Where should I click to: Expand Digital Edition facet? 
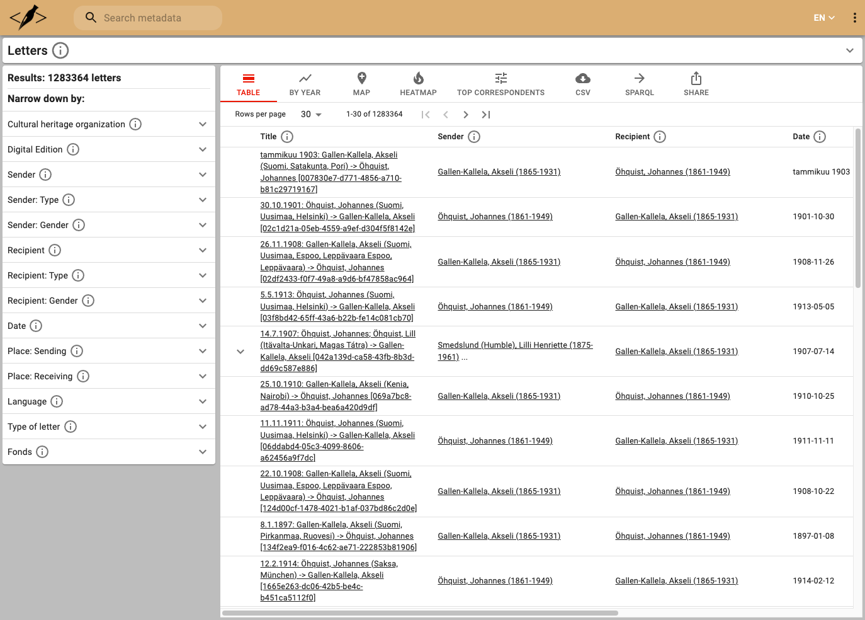(x=203, y=149)
